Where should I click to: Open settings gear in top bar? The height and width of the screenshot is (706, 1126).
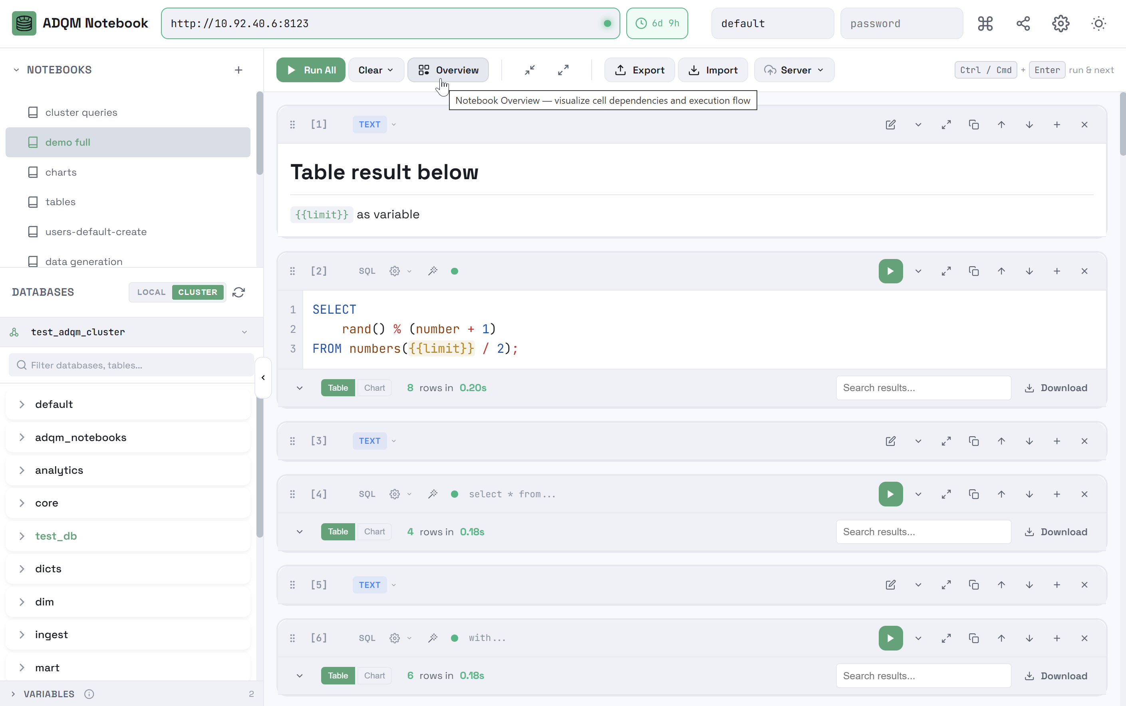click(1060, 23)
